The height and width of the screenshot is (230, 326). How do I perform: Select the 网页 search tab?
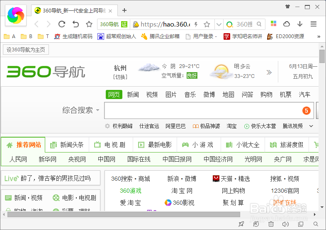[114, 94]
